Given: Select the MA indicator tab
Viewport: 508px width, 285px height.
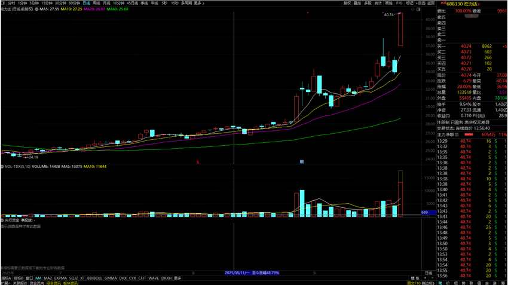Looking at the screenshot, I should click(x=39, y=278).
